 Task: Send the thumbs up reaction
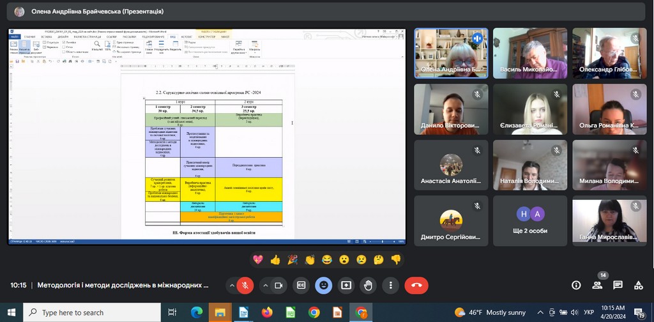tap(275, 259)
